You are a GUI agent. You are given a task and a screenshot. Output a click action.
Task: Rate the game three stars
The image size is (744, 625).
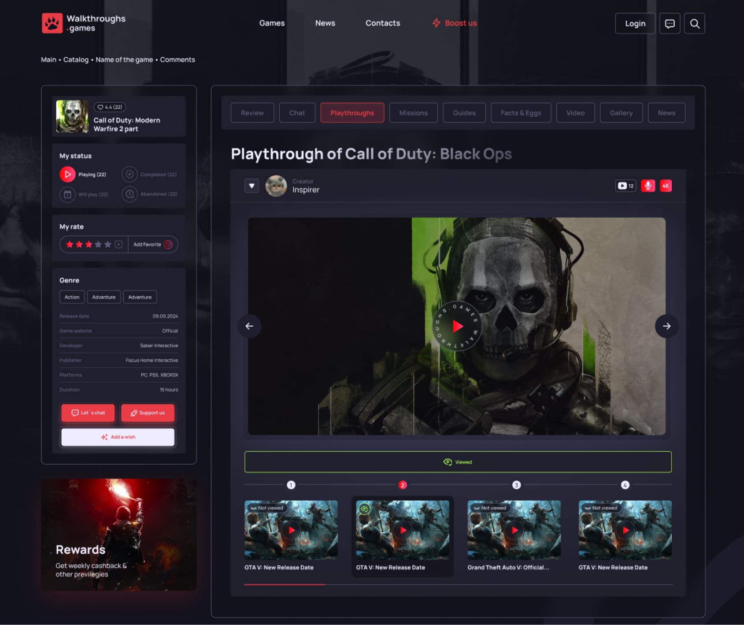[89, 244]
